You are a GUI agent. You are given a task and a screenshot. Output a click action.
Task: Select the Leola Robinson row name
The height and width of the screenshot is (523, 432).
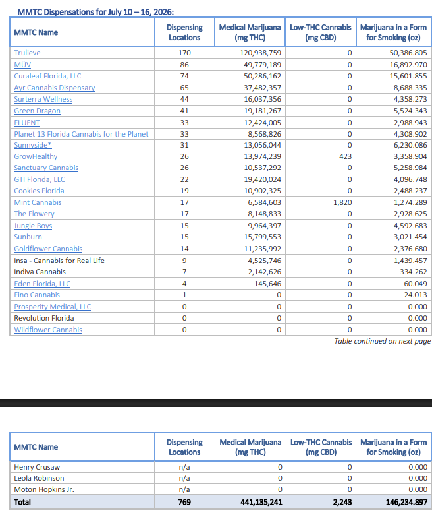[39, 478]
